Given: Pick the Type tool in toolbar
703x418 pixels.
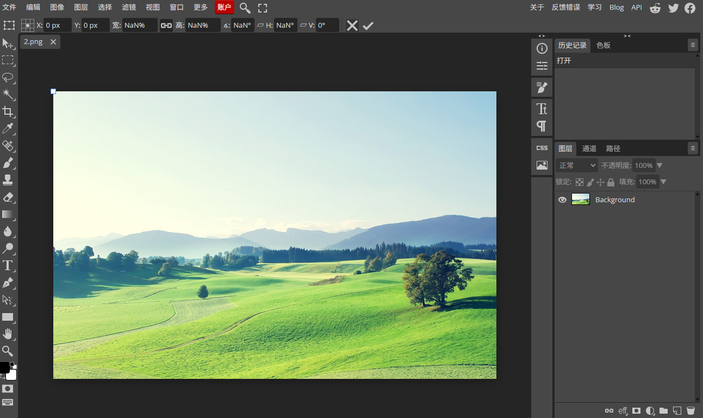Looking at the screenshot, I should pos(8,266).
